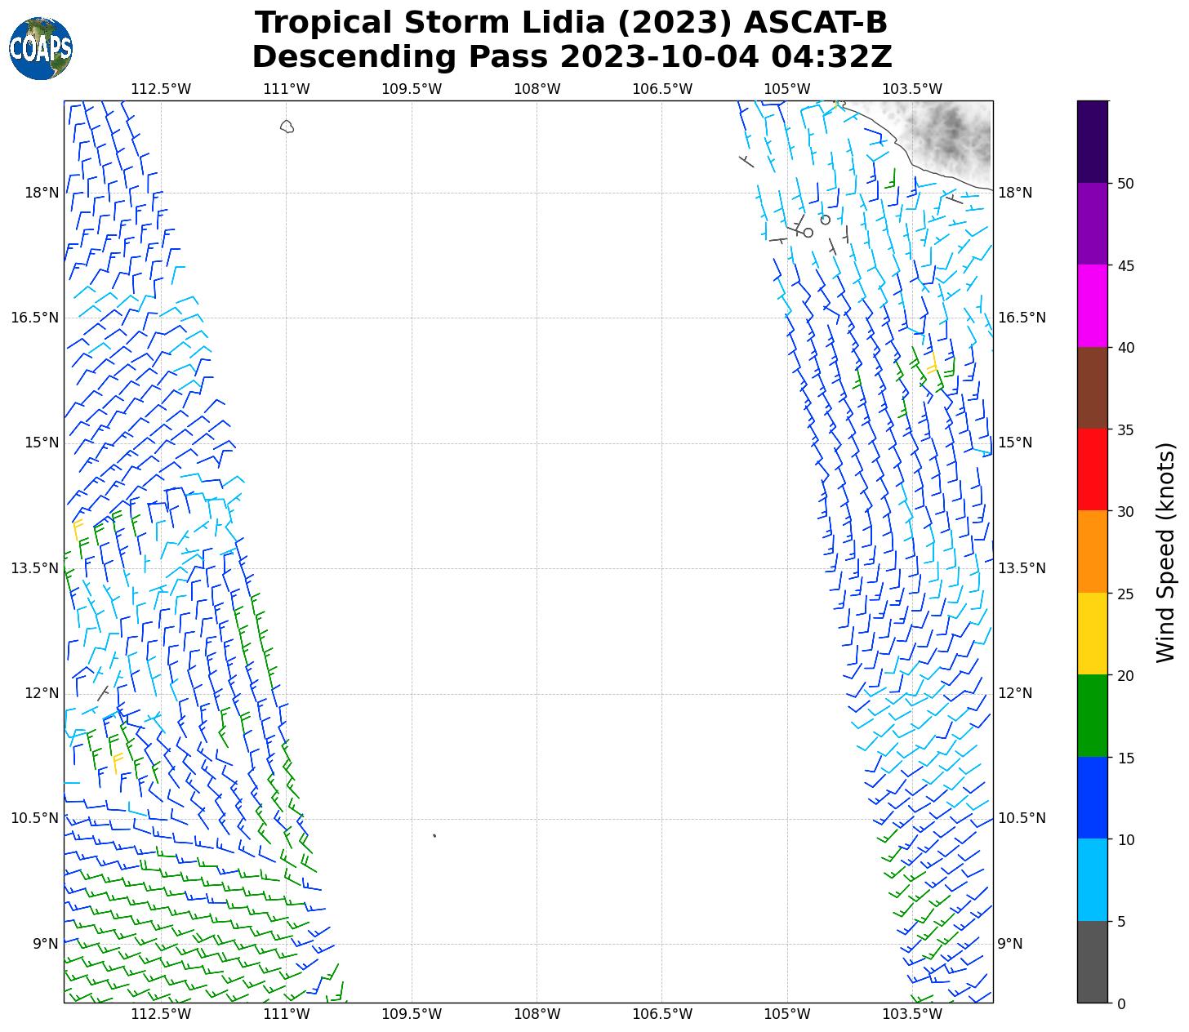Click the island outline near 111°W at top

tap(287, 127)
